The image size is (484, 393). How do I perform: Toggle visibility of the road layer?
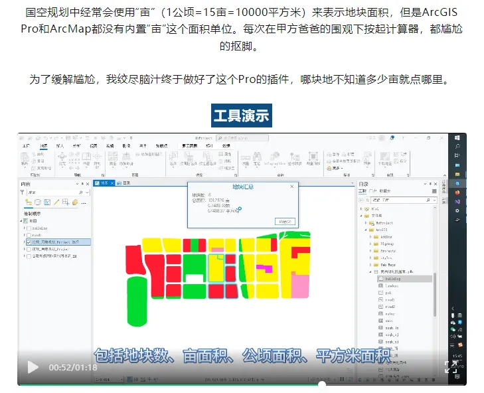pyautogui.click(x=29, y=235)
